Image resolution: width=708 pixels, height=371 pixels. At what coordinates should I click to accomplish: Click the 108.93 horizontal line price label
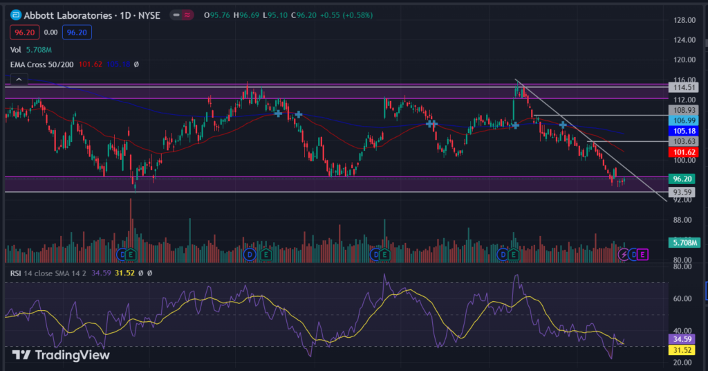[684, 110]
